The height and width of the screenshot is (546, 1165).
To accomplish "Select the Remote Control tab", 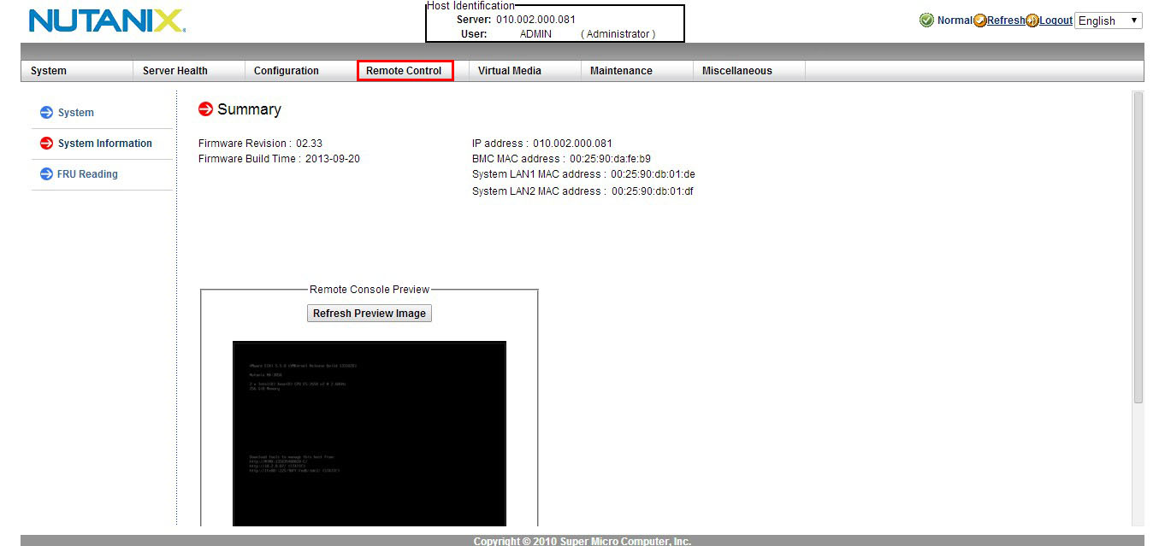I will click(x=404, y=71).
